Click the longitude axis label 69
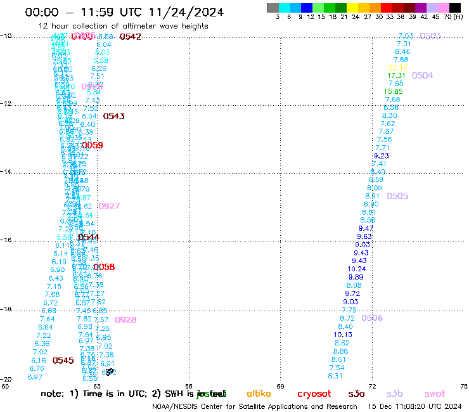Viewport: 469px width, 412px height. click(x=280, y=386)
